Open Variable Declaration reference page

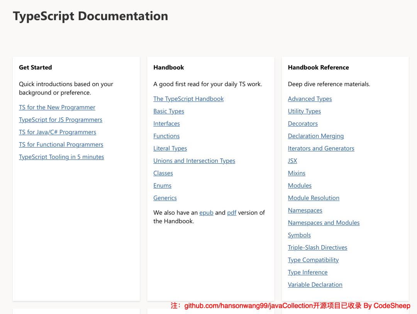(315, 285)
